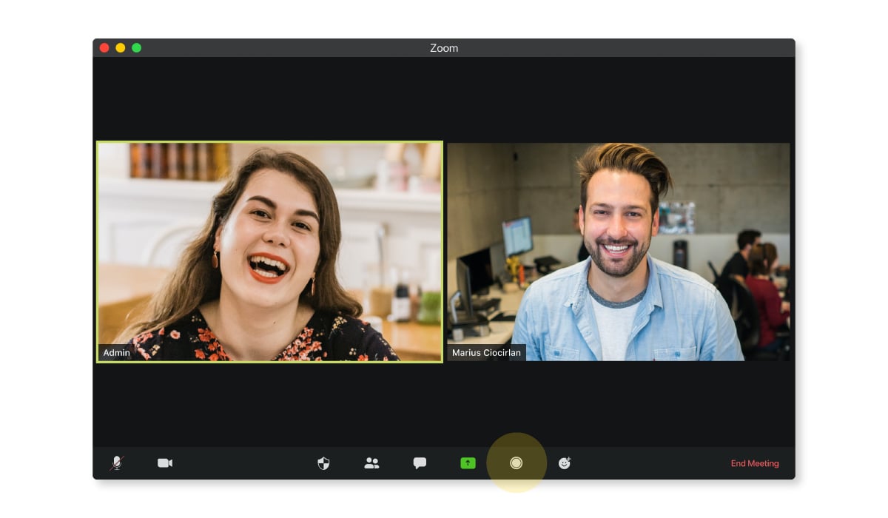This screenshot has height=518, width=888.
Task: Click the Admin name label
Action: point(116,353)
